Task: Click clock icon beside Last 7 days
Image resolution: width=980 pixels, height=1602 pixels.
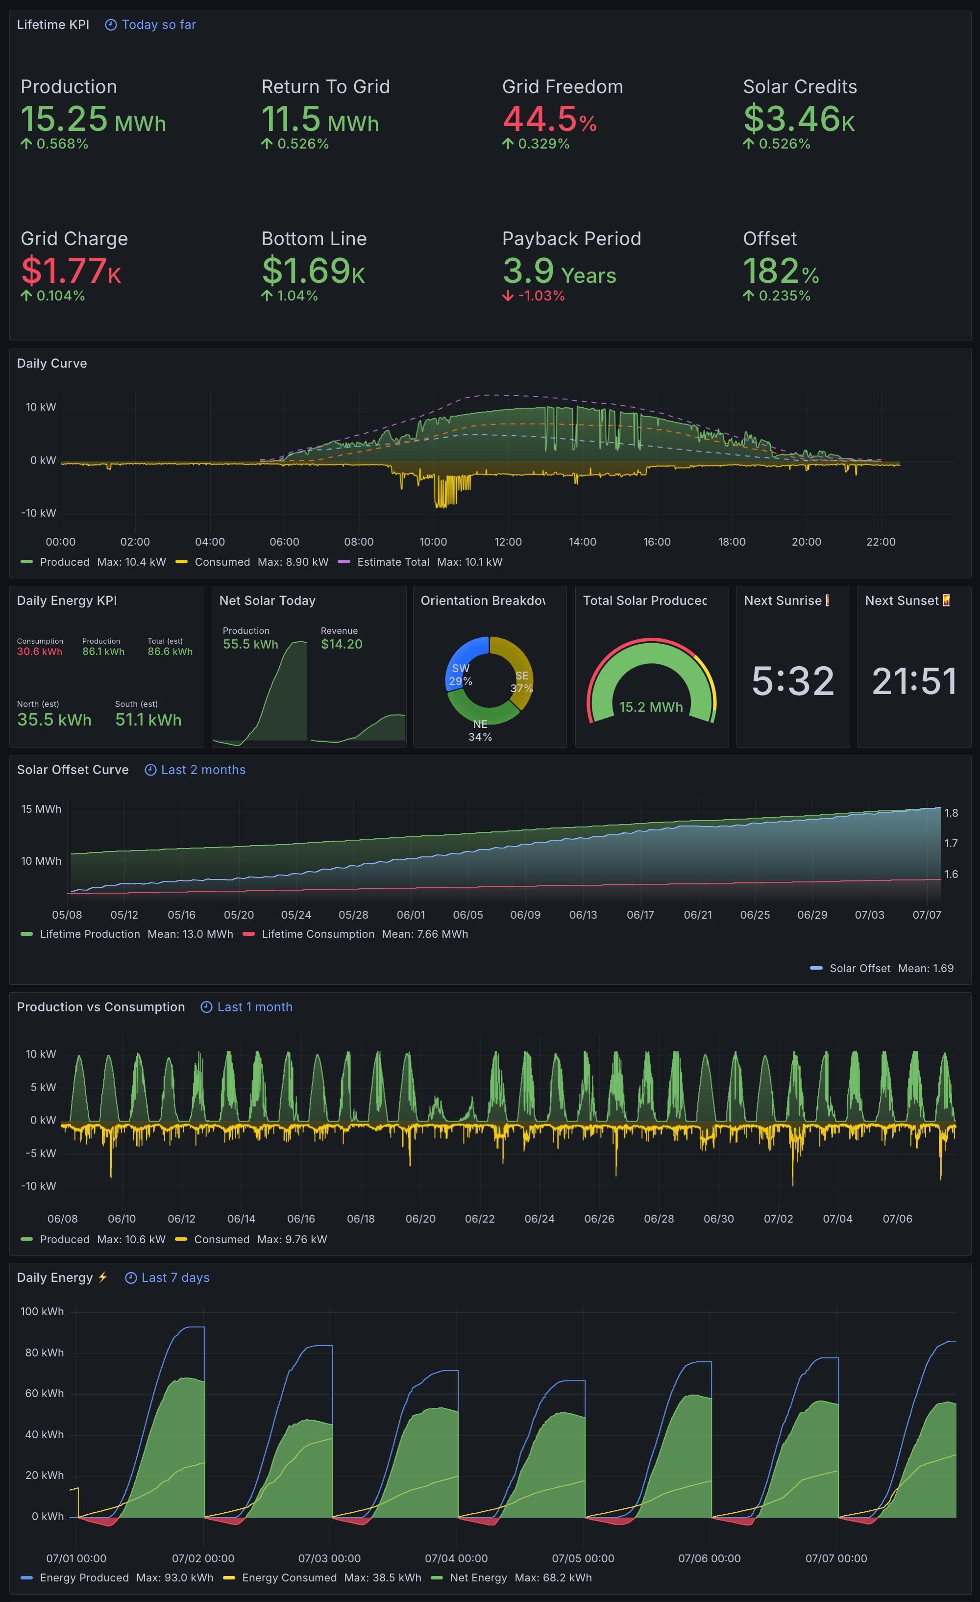Action: [x=131, y=1277]
